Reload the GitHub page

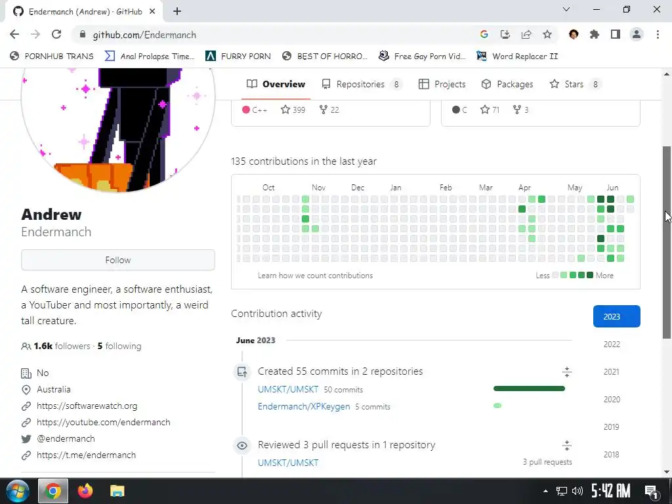(56, 34)
